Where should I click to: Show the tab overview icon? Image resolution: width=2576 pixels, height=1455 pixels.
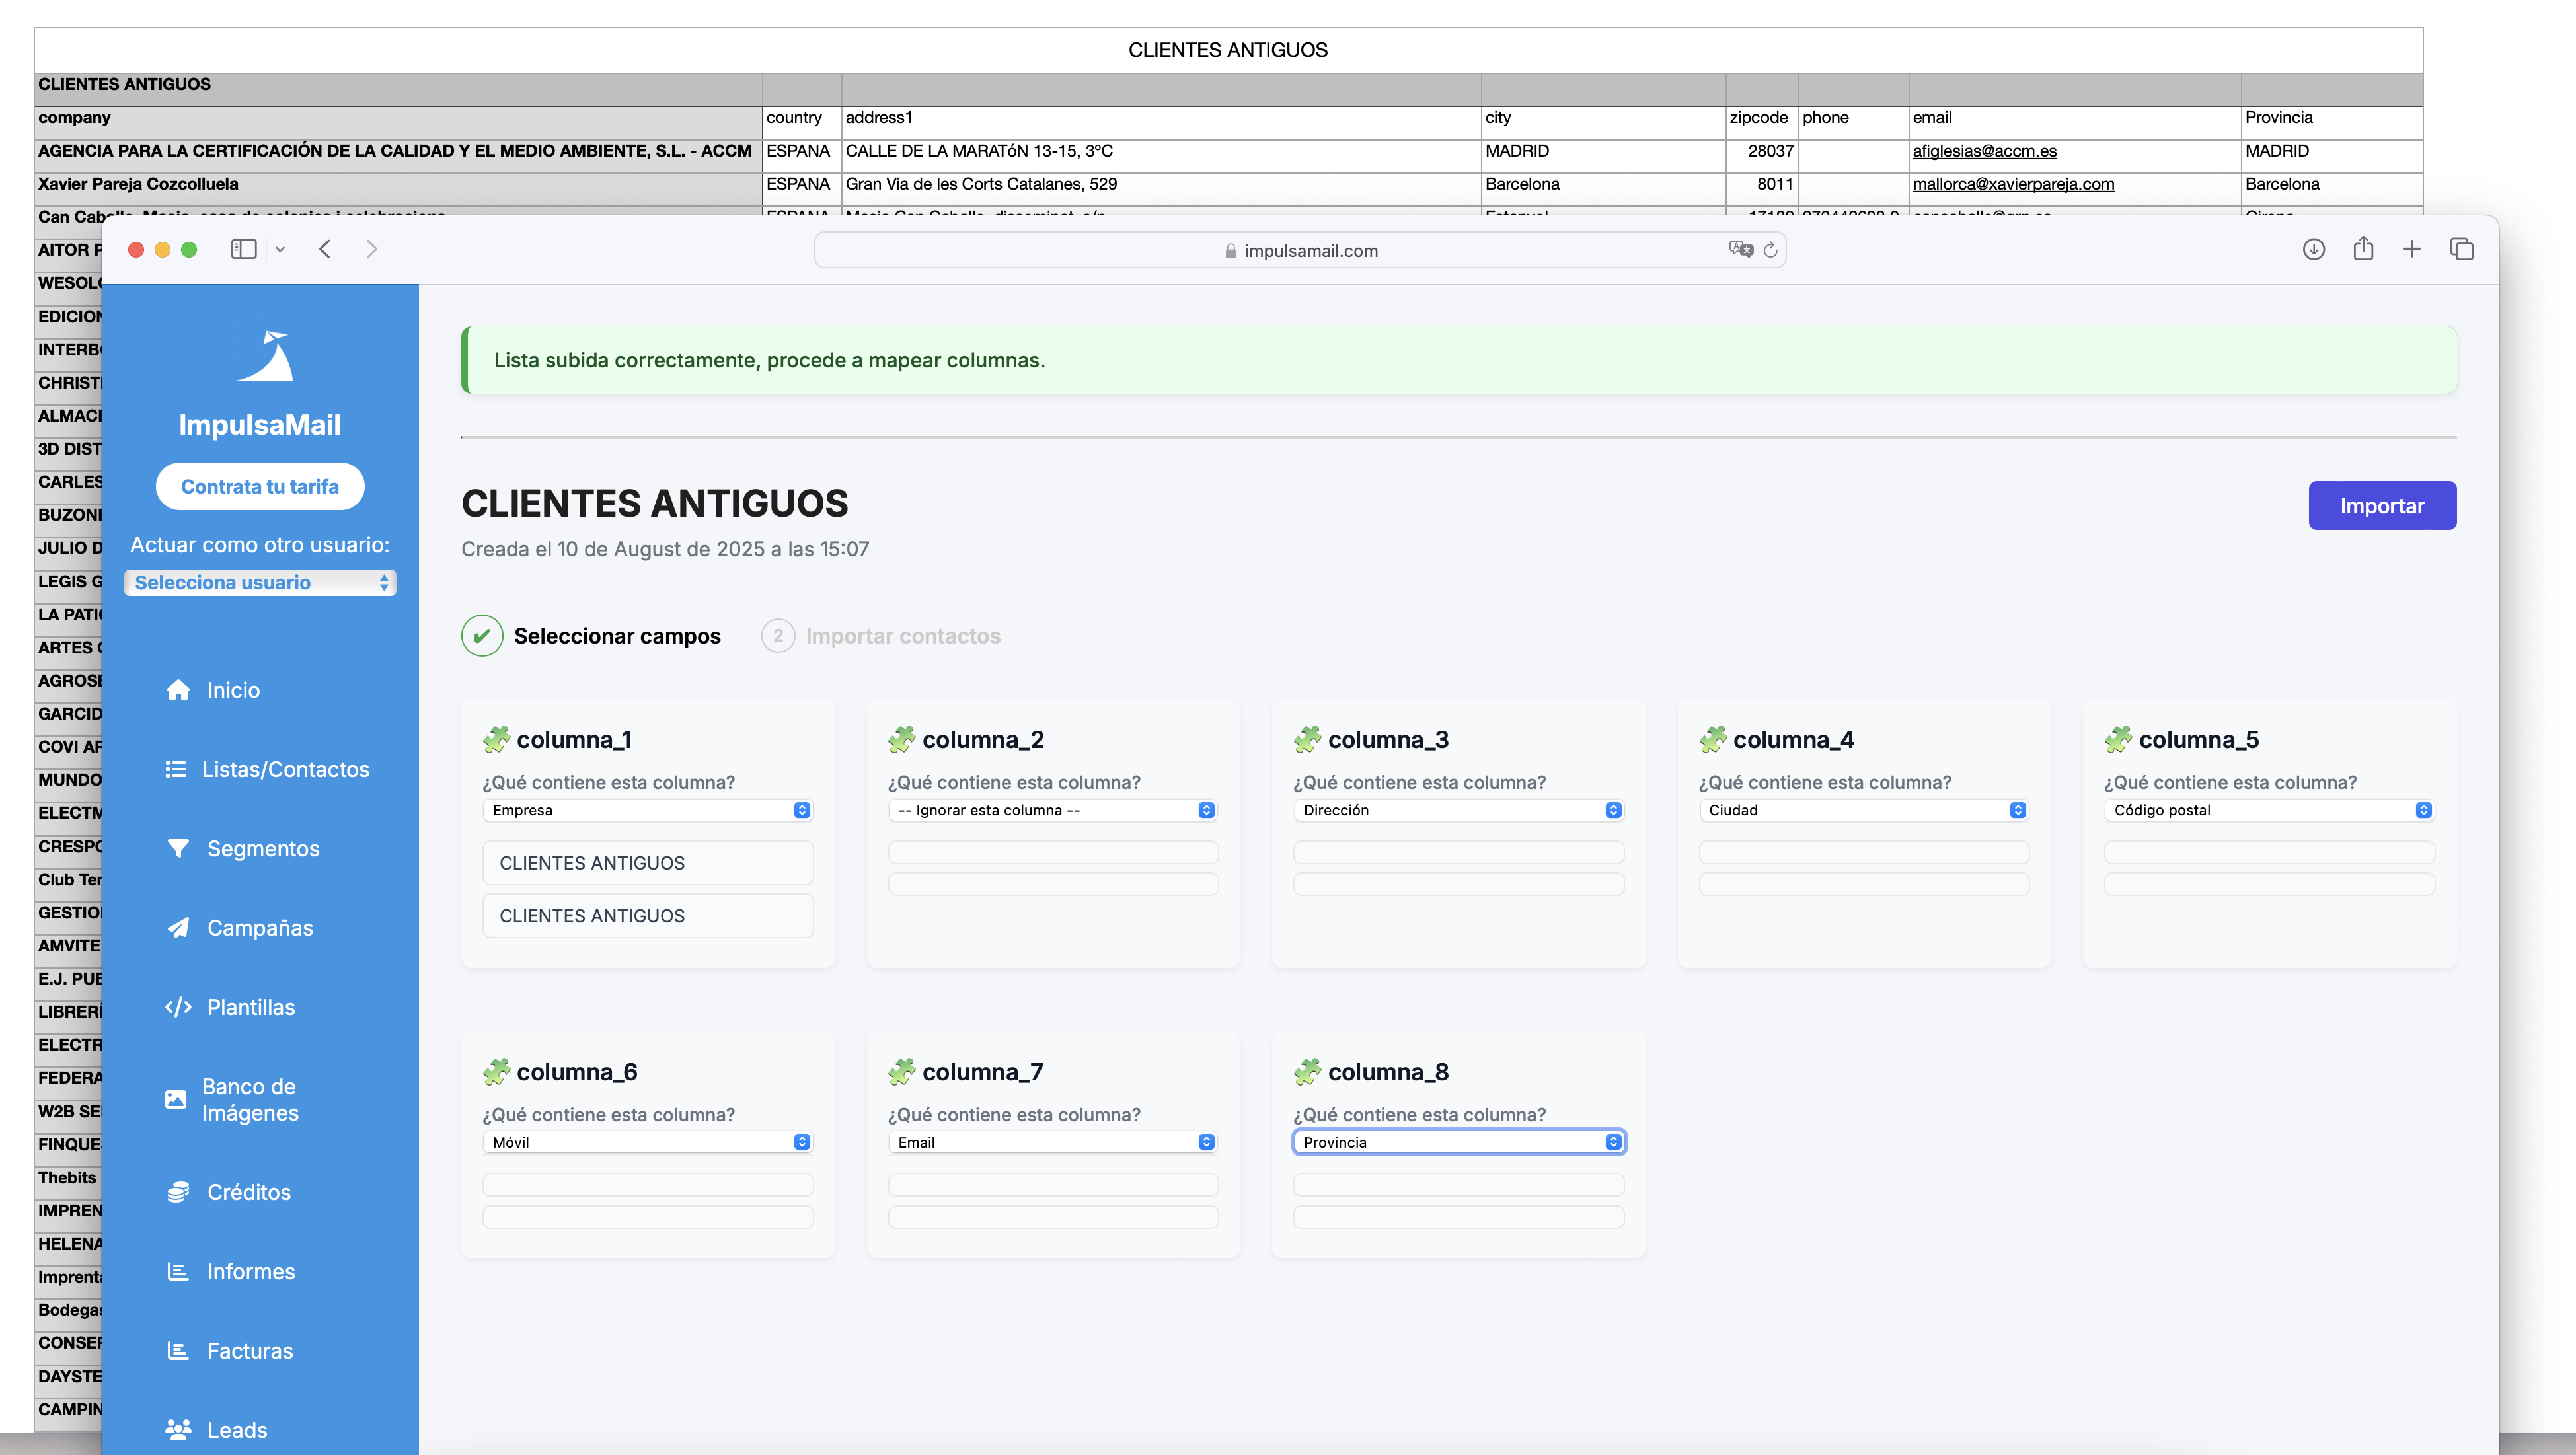pos(2462,249)
